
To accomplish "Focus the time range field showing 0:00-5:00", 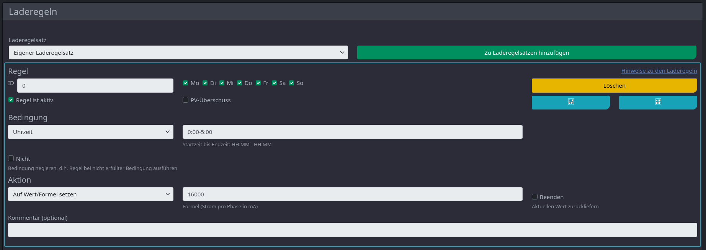I will 352,132.
